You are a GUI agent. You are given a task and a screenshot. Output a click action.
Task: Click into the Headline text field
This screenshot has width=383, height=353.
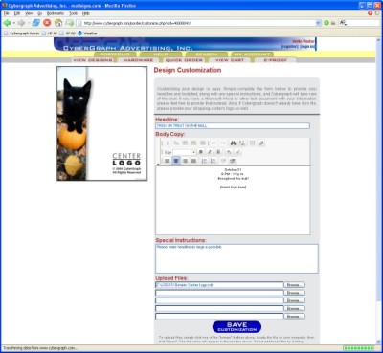pos(233,126)
